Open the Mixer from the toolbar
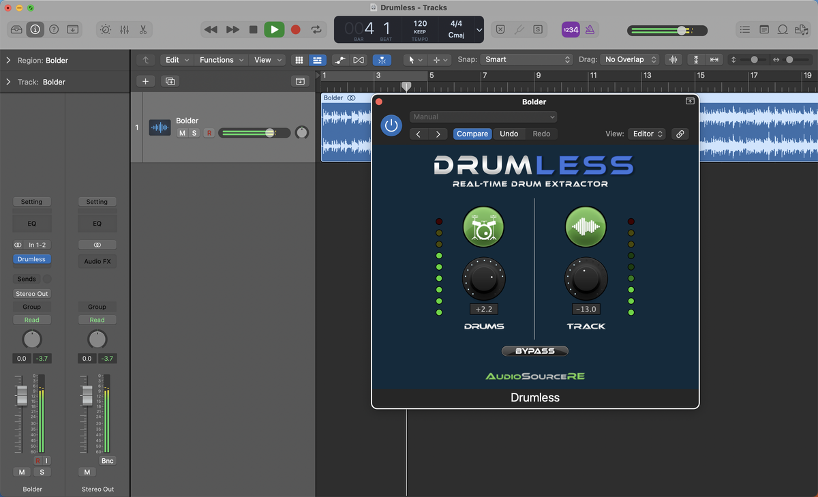This screenshot has height=497, width=818. click(124, 30)
